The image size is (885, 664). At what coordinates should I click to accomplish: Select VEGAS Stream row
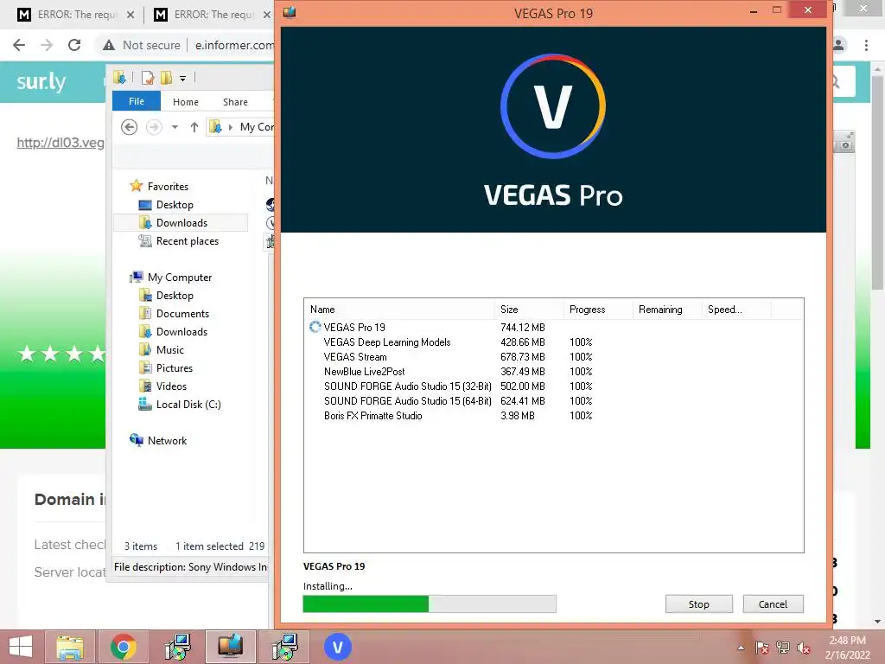pyautogui.click(x=553, y=357)
